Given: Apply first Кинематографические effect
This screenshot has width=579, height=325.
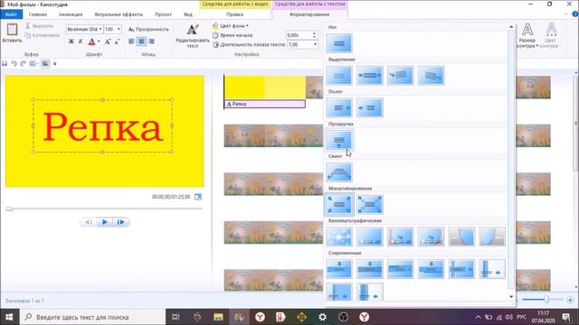Looking at the screenshot, I should [x=339, y=237].
